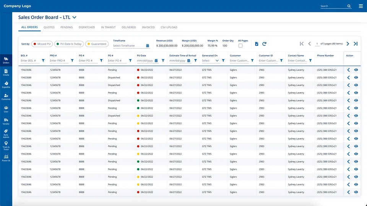Expand the Sales Order Board – LTL dropdown
Viewport: 367px width, 206px height.
(75, 17)
